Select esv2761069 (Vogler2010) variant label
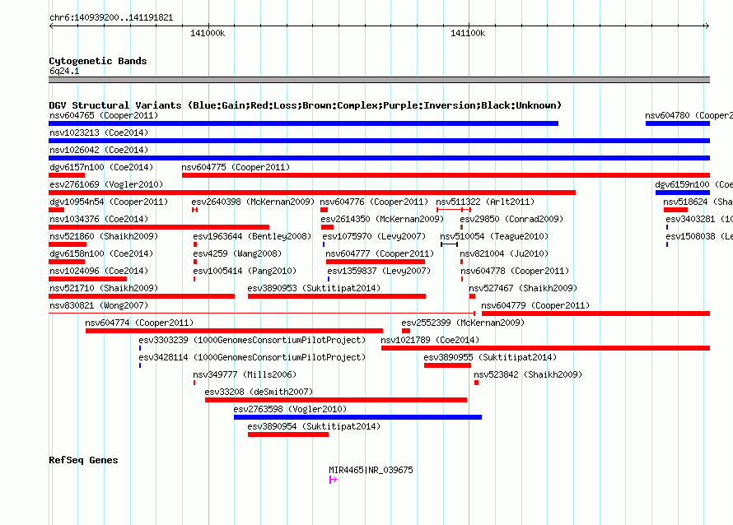733x525 pixels. click(106, 184)
